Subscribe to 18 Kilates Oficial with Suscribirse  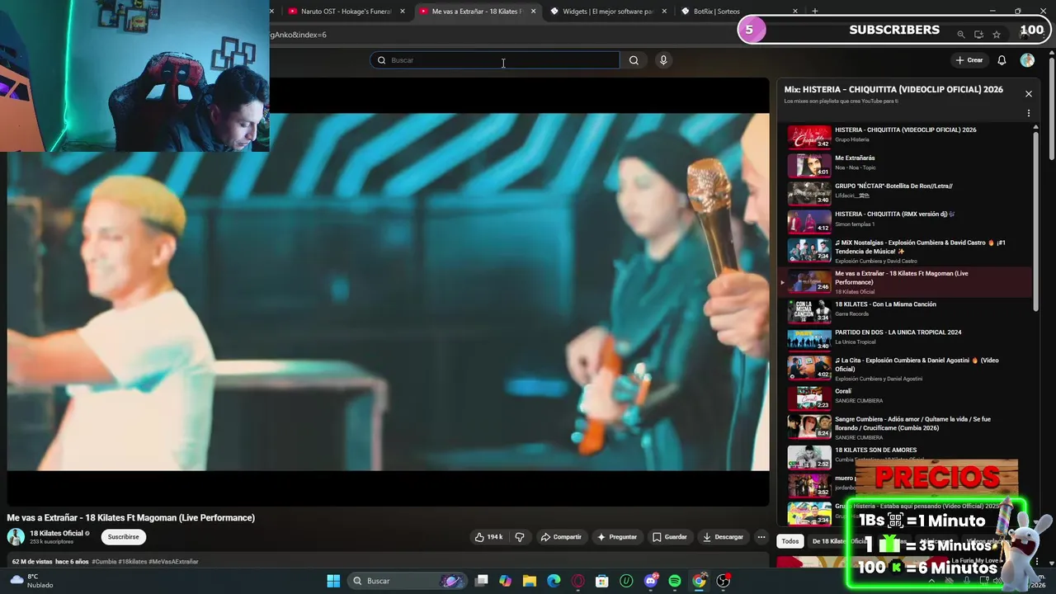tap(123, 537)
